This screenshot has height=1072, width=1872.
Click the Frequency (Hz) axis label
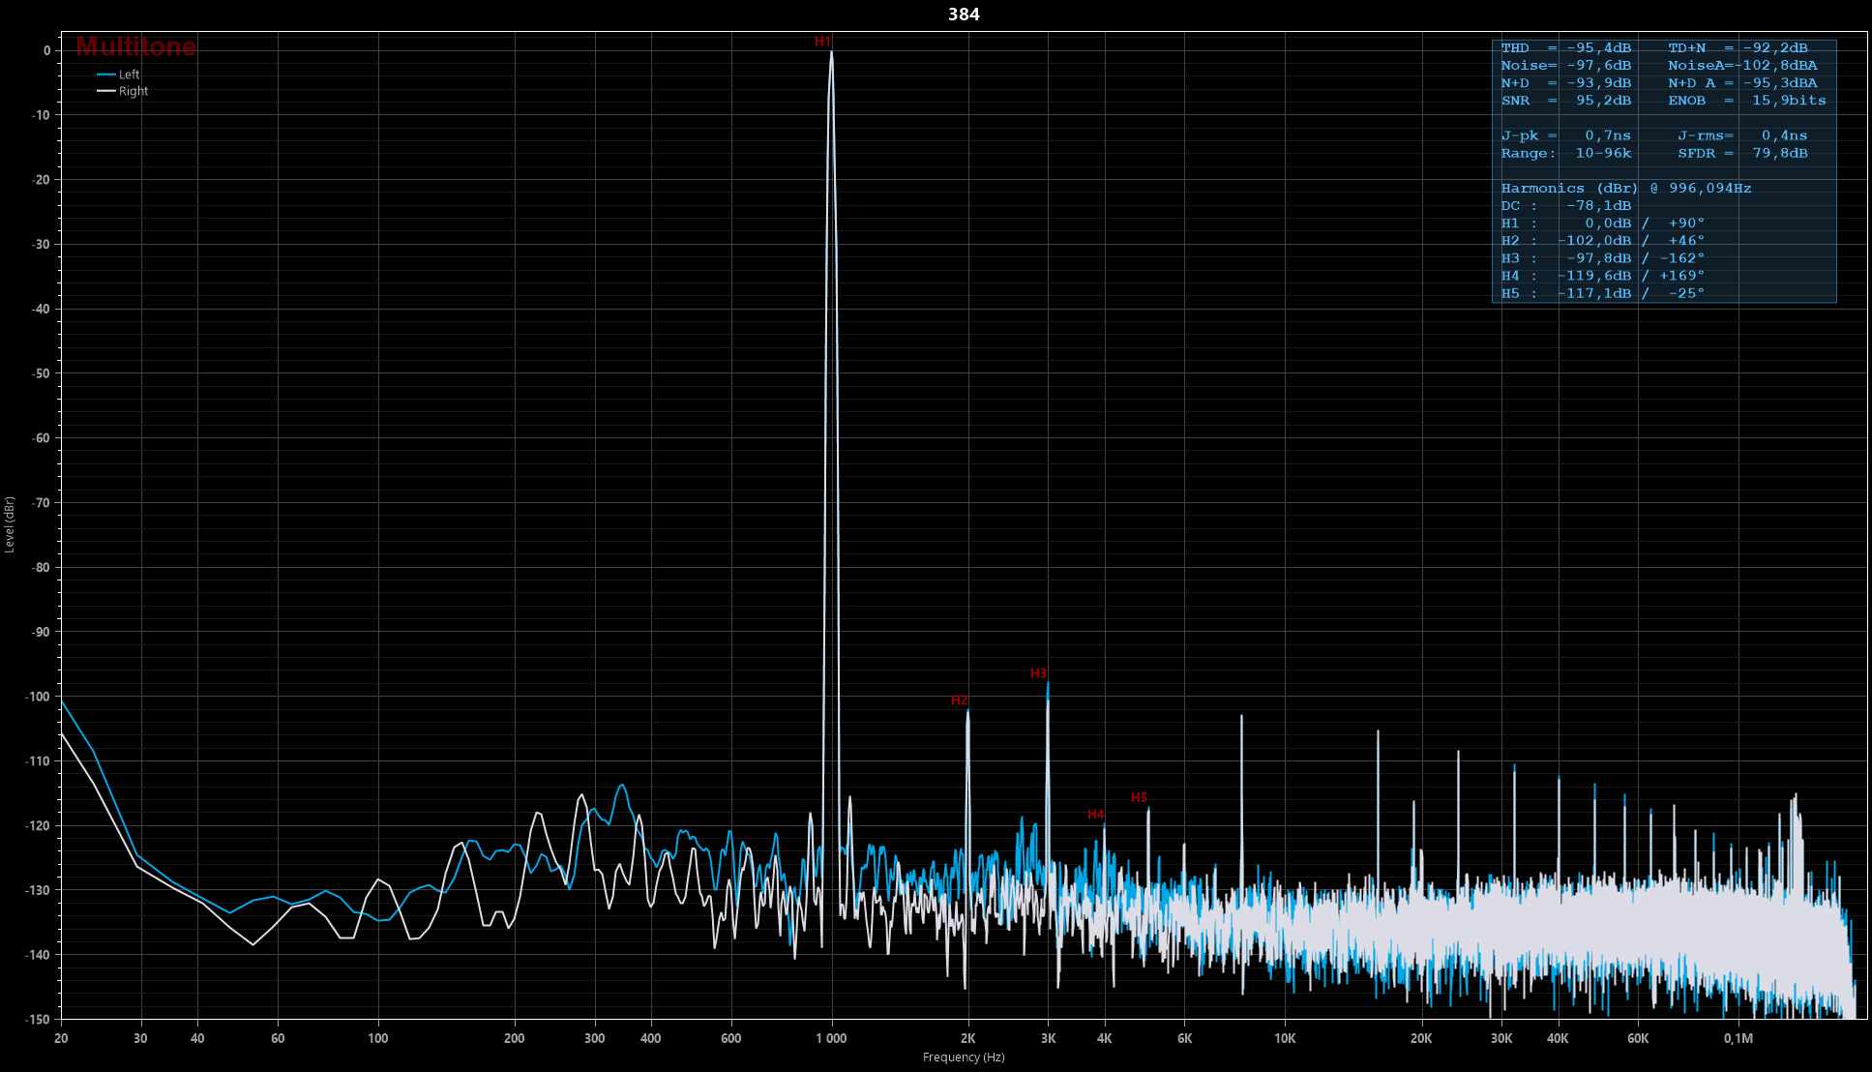point(964,1057)
